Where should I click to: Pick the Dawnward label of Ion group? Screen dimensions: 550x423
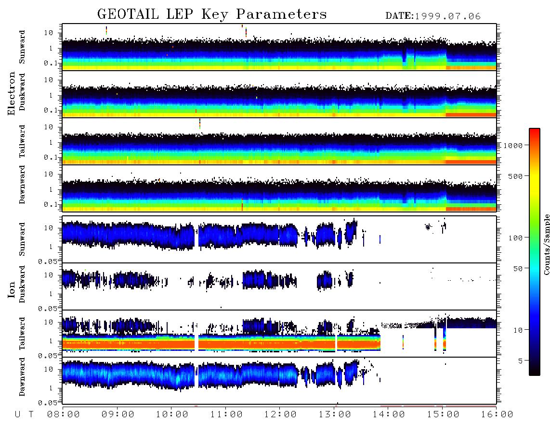coord(22,377)
